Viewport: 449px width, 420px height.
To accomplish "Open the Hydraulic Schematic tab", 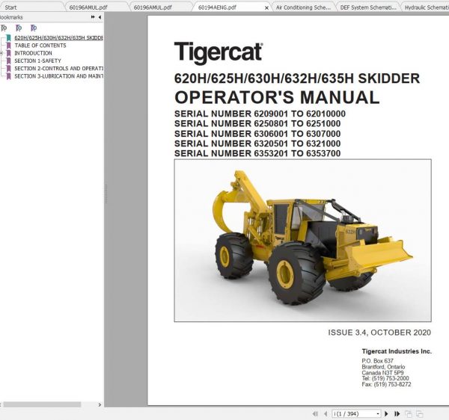I will tap(427, 7).
